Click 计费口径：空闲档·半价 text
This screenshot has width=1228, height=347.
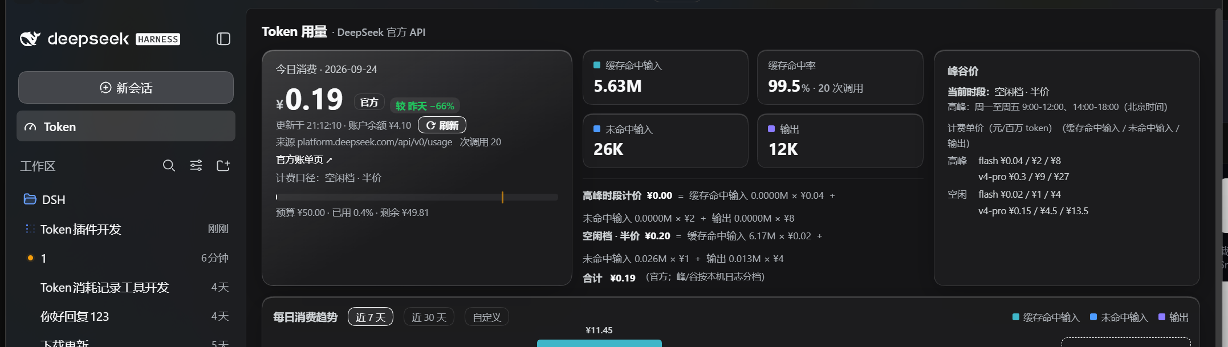(329, 178)
